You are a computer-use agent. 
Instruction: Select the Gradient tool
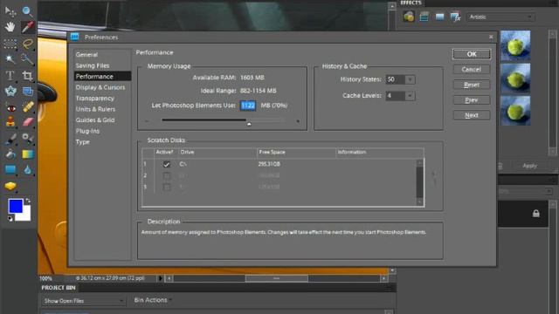[27, 154]
